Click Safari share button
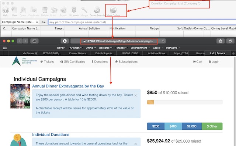This screenshot has width=236, height=146. (221, 41)
